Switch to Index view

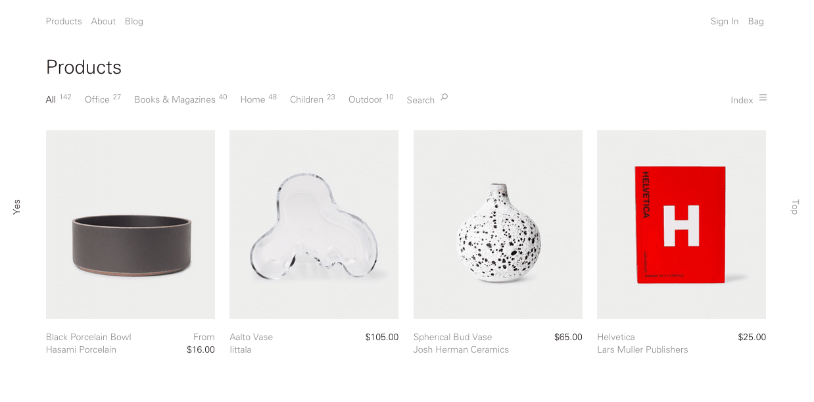(x=742, y=100)
